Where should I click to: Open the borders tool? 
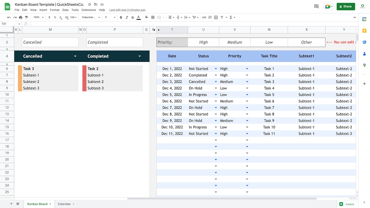click(x=153, y=17)
